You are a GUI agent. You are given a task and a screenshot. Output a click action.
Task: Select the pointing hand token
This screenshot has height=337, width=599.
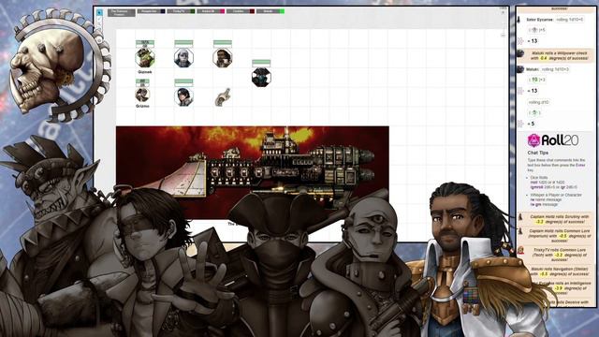tap(223, 97)
